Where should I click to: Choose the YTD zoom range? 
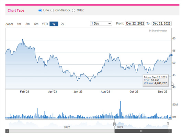point(45,24)
